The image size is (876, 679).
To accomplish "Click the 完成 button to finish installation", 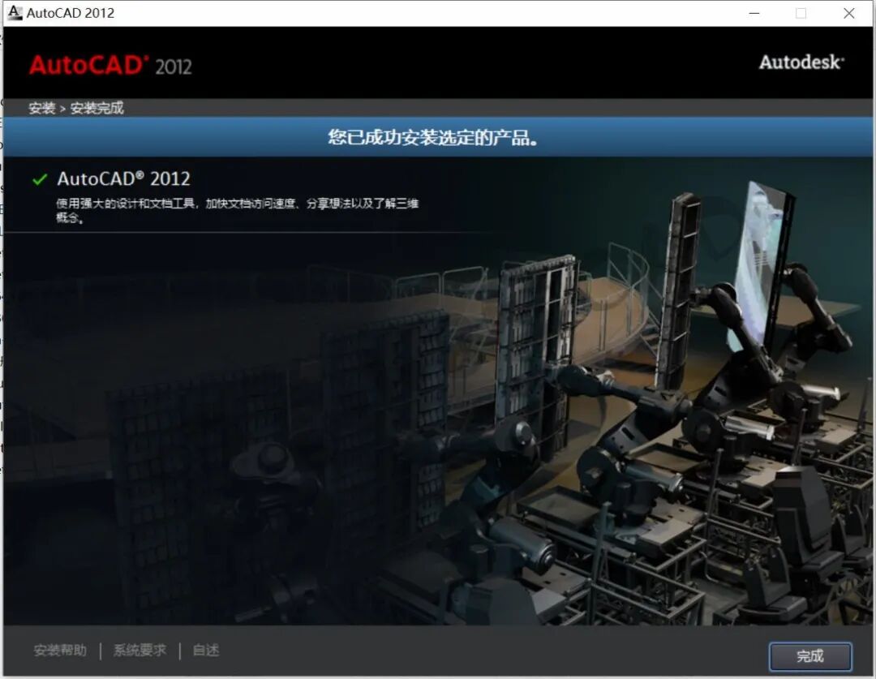I will 810,656.
